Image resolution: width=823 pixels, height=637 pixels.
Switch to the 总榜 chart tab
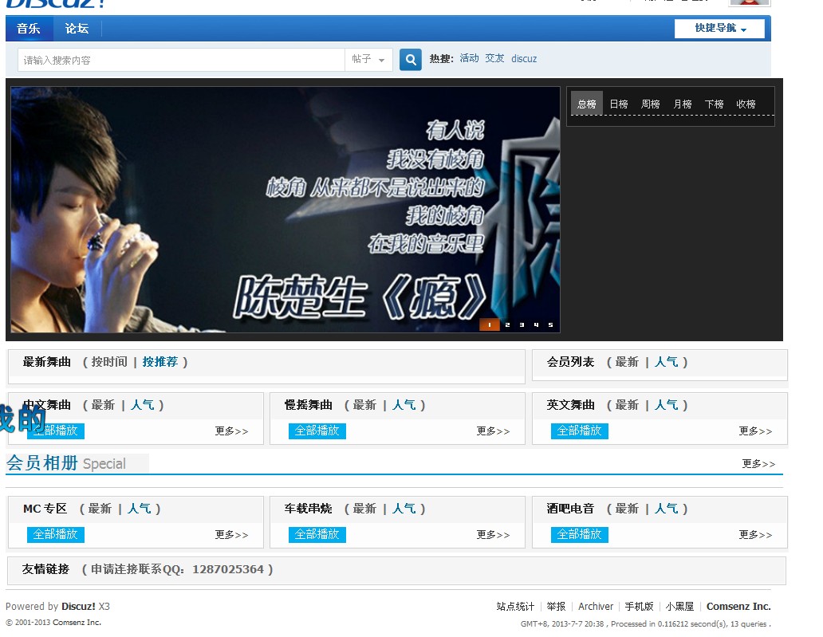[x=587, y=104]
